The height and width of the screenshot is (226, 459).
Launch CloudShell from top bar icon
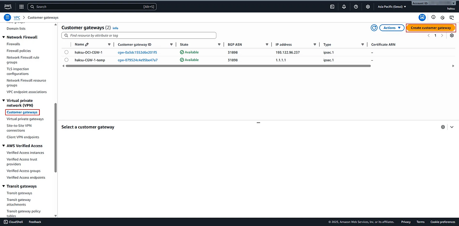(x=332, y=6)
